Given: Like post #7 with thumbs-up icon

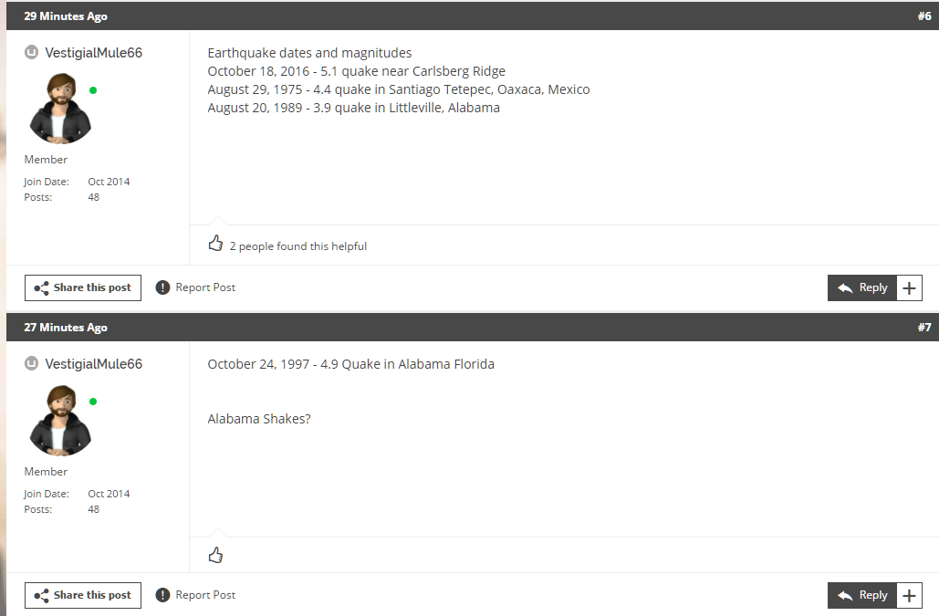Looking at the screenshot, I should [x=215, y=556].
